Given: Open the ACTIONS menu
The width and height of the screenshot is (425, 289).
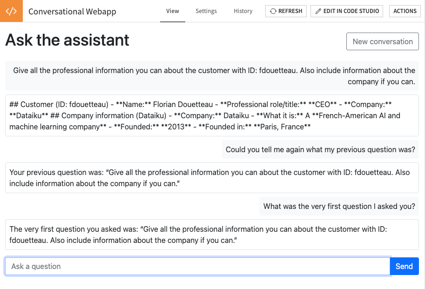Looking at the screenshot, I should click(x=405, y=11).
